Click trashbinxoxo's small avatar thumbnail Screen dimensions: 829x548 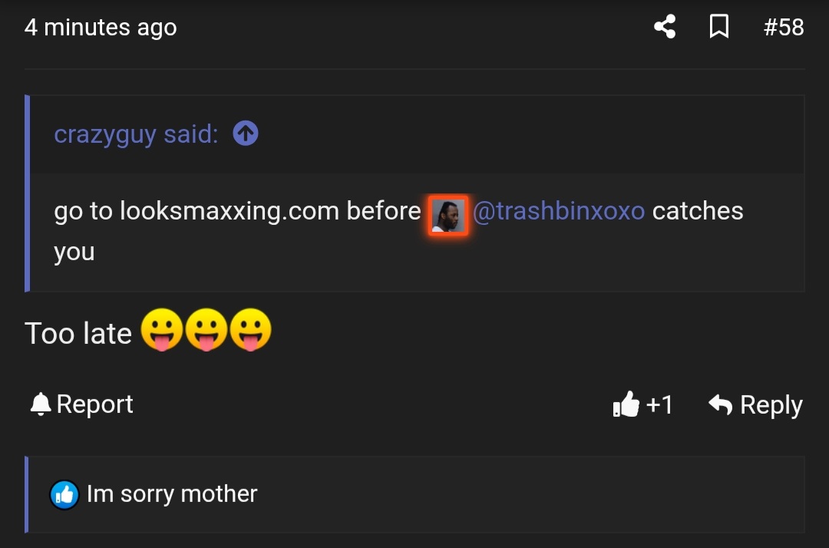click(448, 215)
